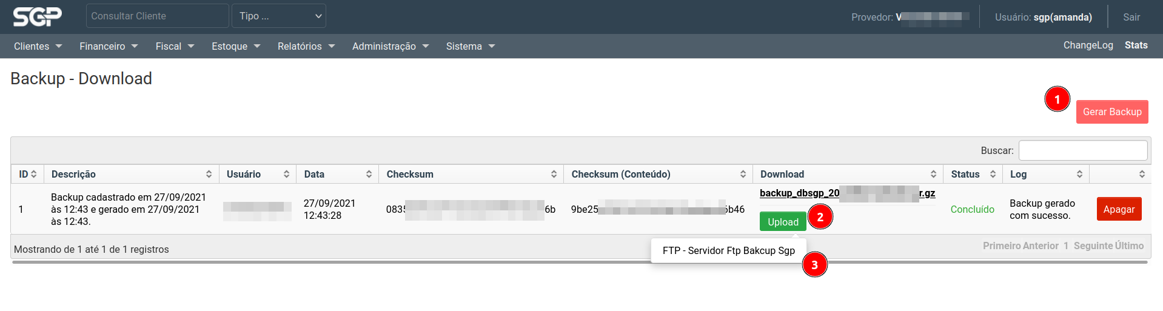
Task: Click the SGP logo
Action: click(38, 16)
